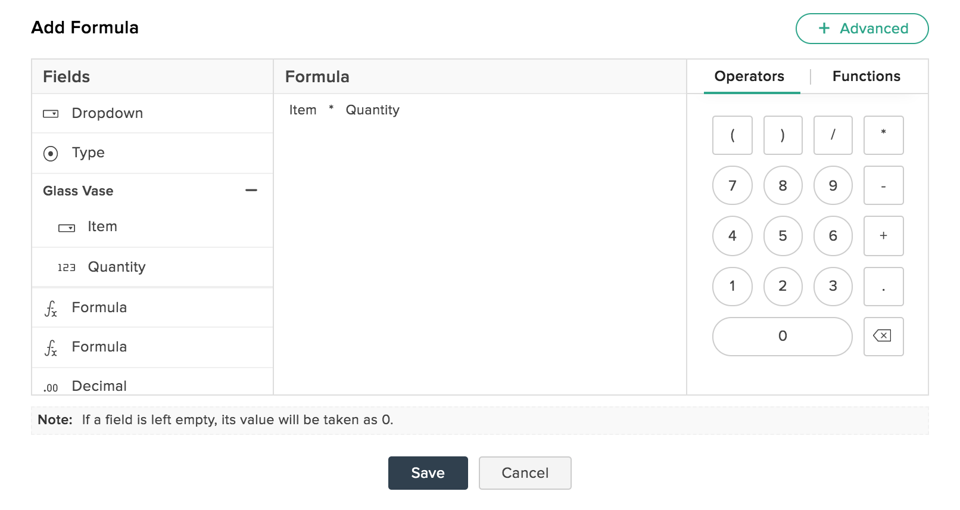Viewport: 960px width, 510px height.
Task: Tap the 0 key on keypad
Action: 782,336
